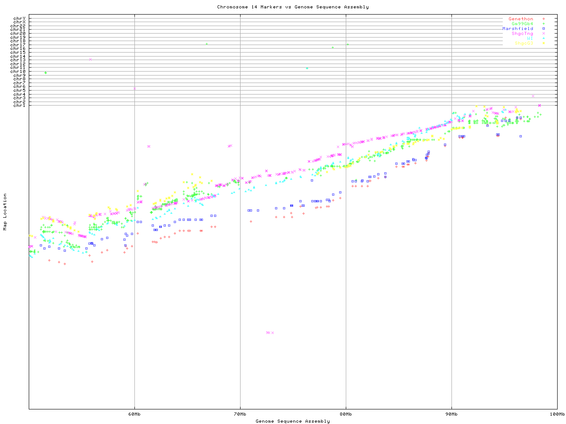Click the Marshfield legend label
Image resolution: width=566 pixels, height=424 pixels.
coord(517,29)
